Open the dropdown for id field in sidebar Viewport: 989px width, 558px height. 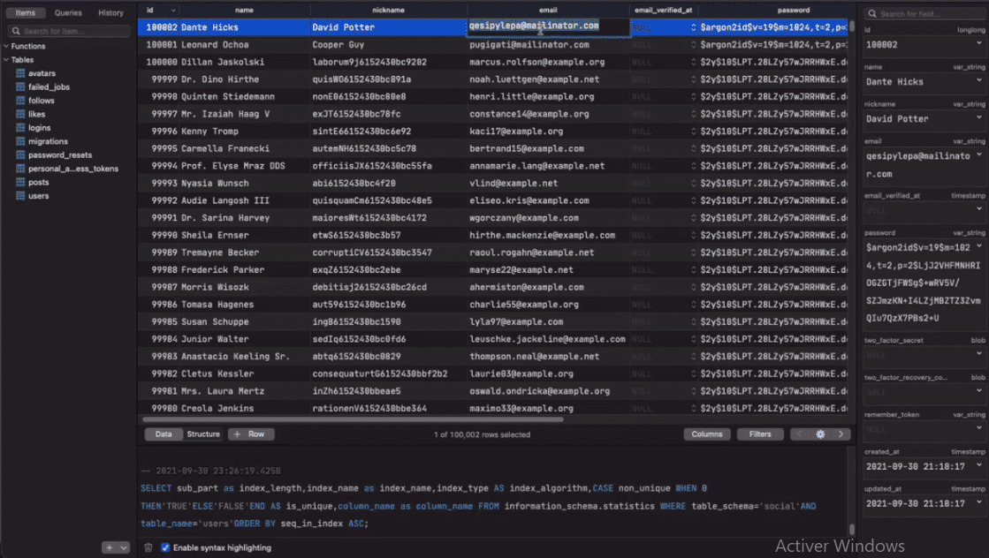click(979, 43)
